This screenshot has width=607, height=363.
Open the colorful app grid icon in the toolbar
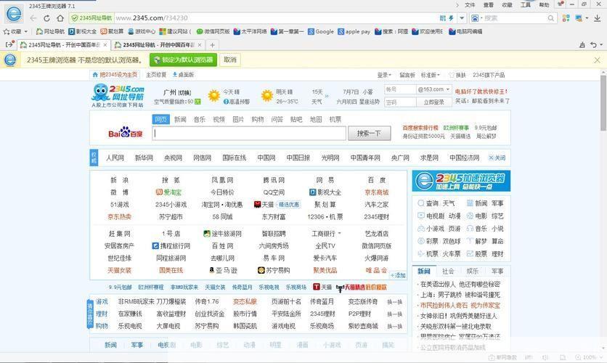(566, 18)
